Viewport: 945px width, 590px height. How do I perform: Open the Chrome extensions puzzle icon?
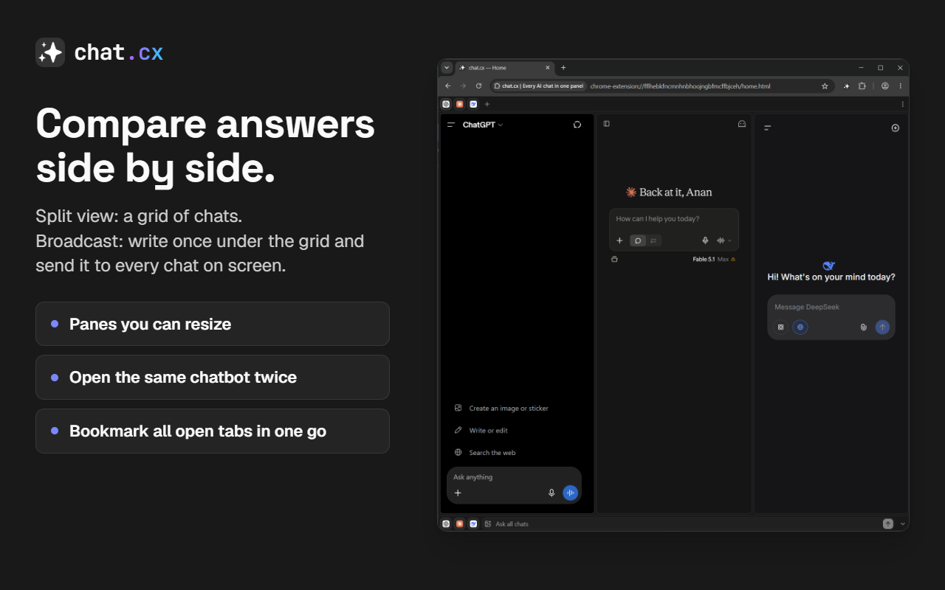(x=862, y=86)
